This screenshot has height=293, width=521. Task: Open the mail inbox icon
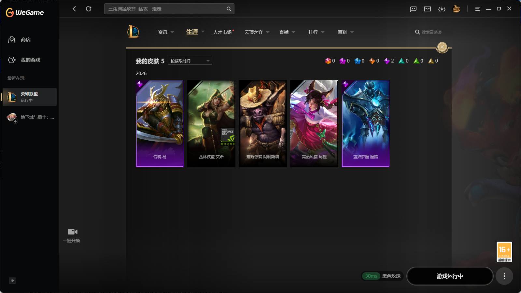pyautogui.click(x=428, y=9)
